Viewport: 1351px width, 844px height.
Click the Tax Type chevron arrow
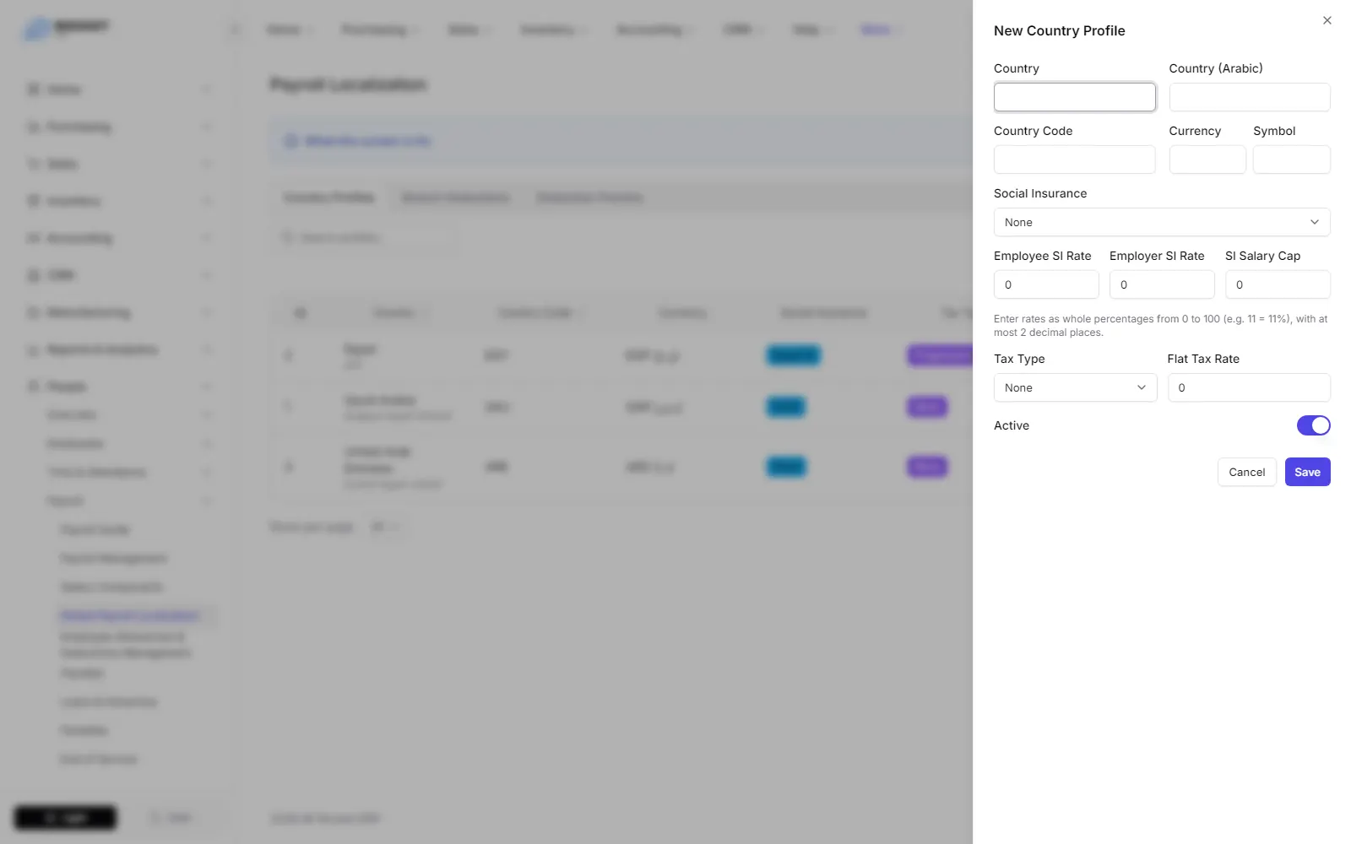(1142, 387)
